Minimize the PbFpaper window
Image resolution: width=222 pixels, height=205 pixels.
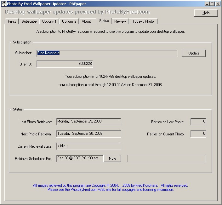click(x=207, y=4)
